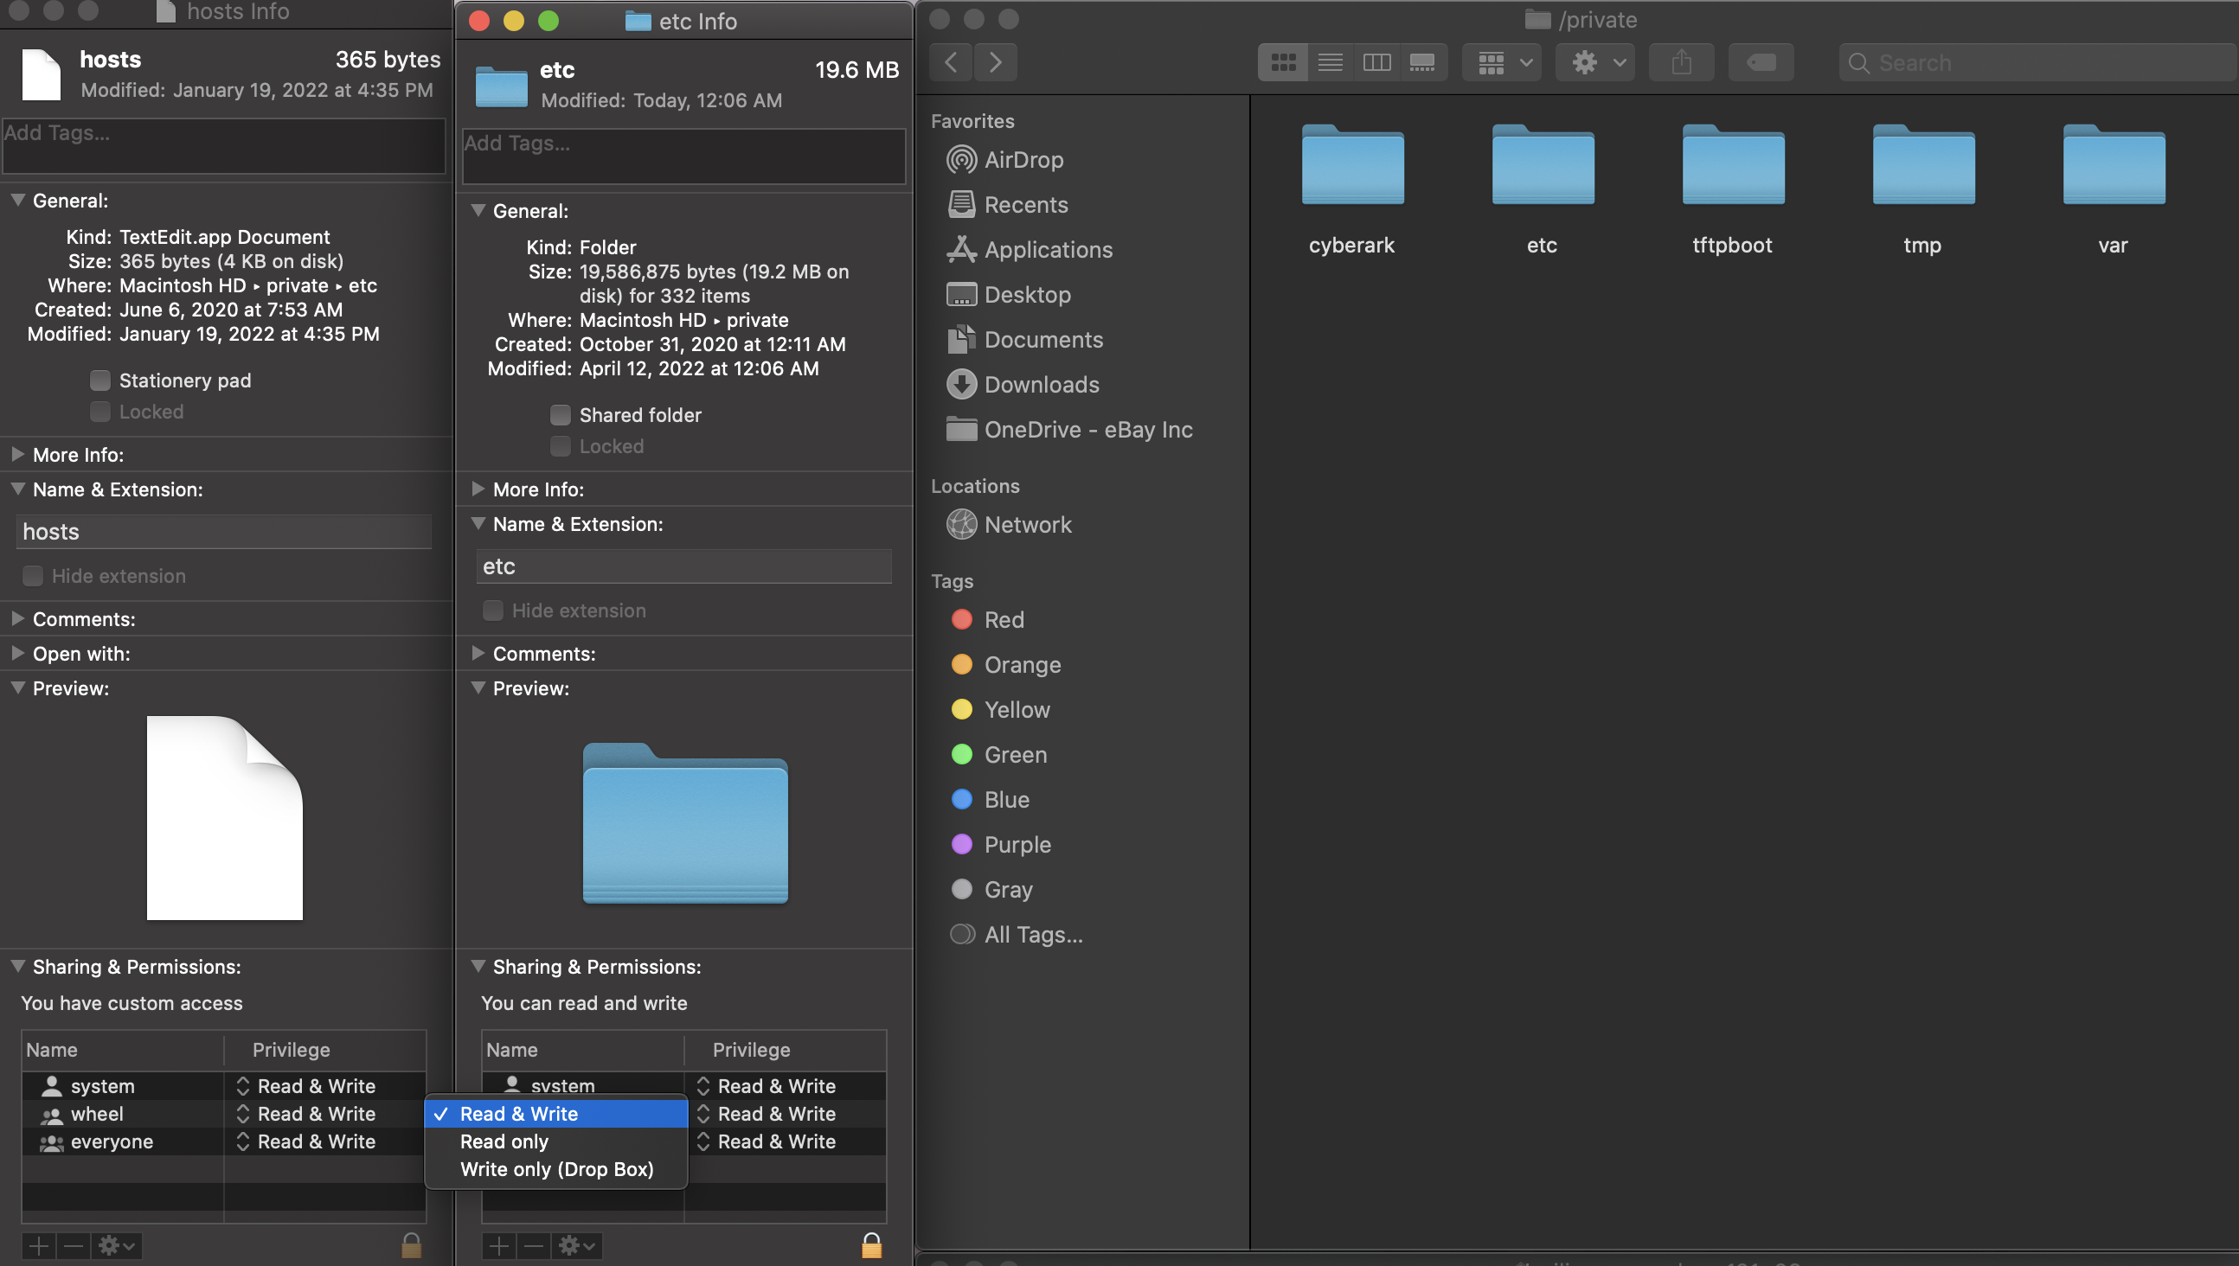
Task: Add a user with plus in etc Info
Action: click(498, 1247)
